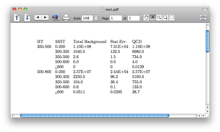Open document in Preview via picture icon
This screenshot has height=132, width=220.
[56, 18]
